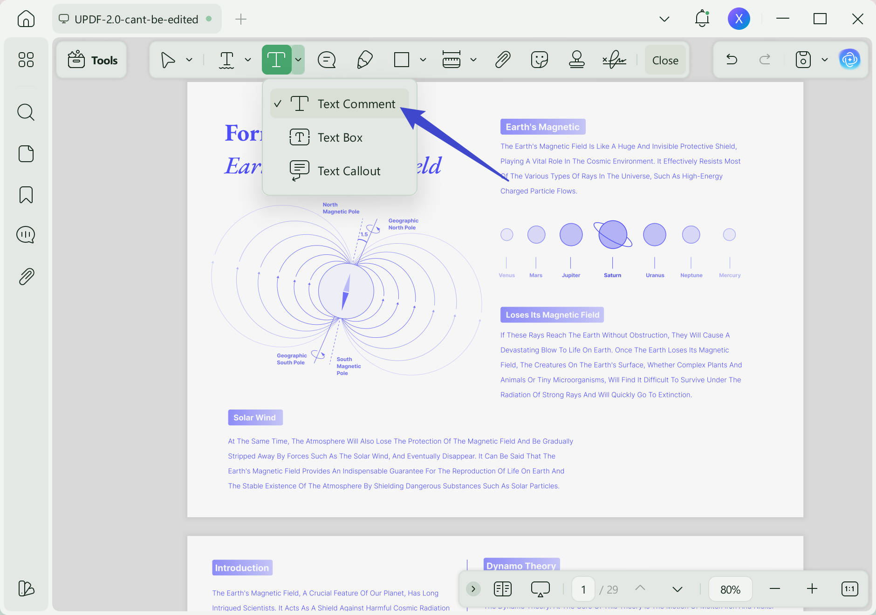This screenshot has width=876, height=615.
Task: Open the Bookmarks panel in sidebar
Action: 26,195
